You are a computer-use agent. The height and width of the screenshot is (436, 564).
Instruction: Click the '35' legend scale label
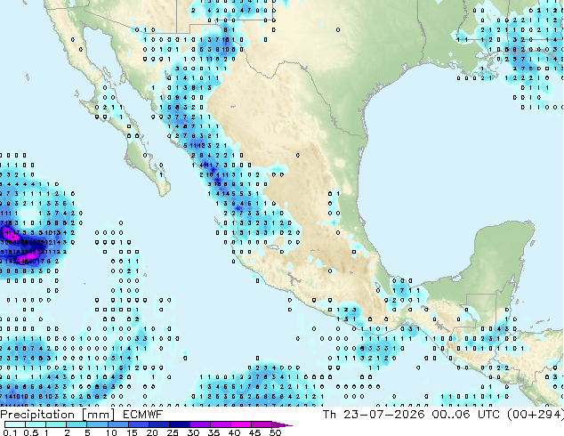(x=214, y=432)
